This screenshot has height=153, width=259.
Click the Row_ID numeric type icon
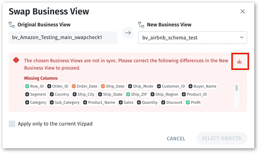(27, 86)
